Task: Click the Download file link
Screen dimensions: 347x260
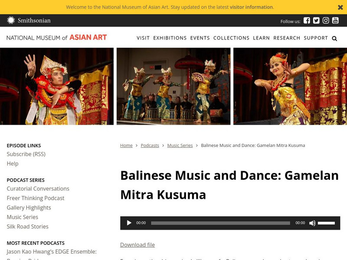Action: [x=137, y=245]
